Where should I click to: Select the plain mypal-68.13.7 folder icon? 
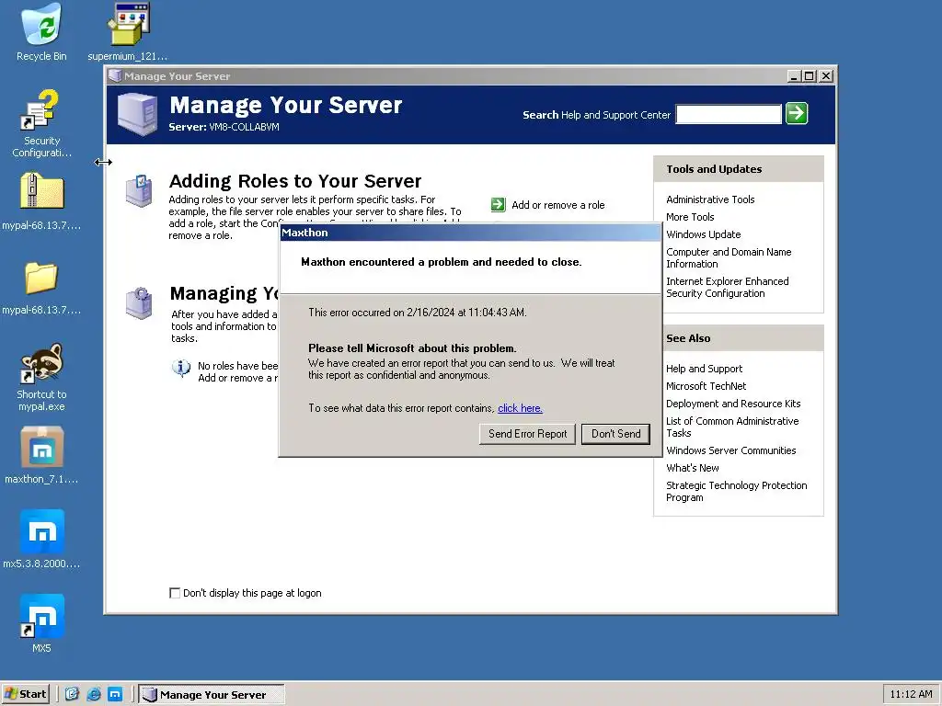coord(41,278)
